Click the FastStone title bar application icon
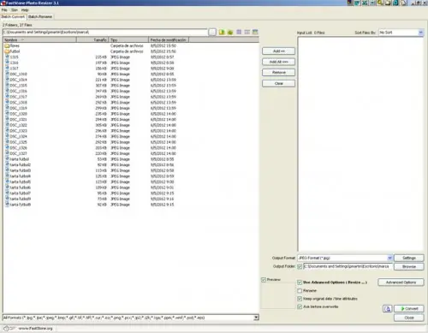Screen dimensions: 428x333 pyautogui.click(x=3, y=3)
